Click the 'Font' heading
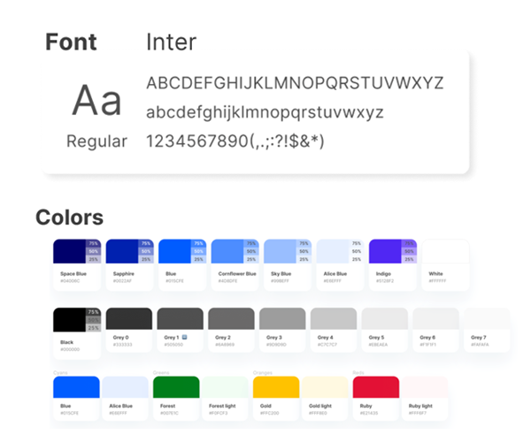Image resolution: width=531 pixels, height=442 pixels. click(x=71, y=42)
